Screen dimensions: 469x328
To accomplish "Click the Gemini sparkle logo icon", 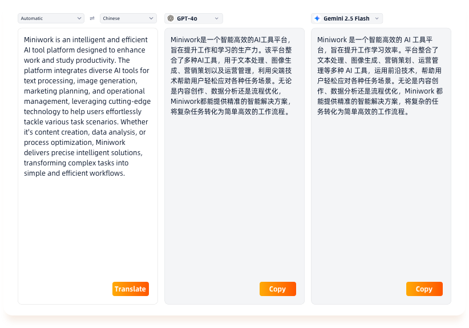I will pos(317,18).
